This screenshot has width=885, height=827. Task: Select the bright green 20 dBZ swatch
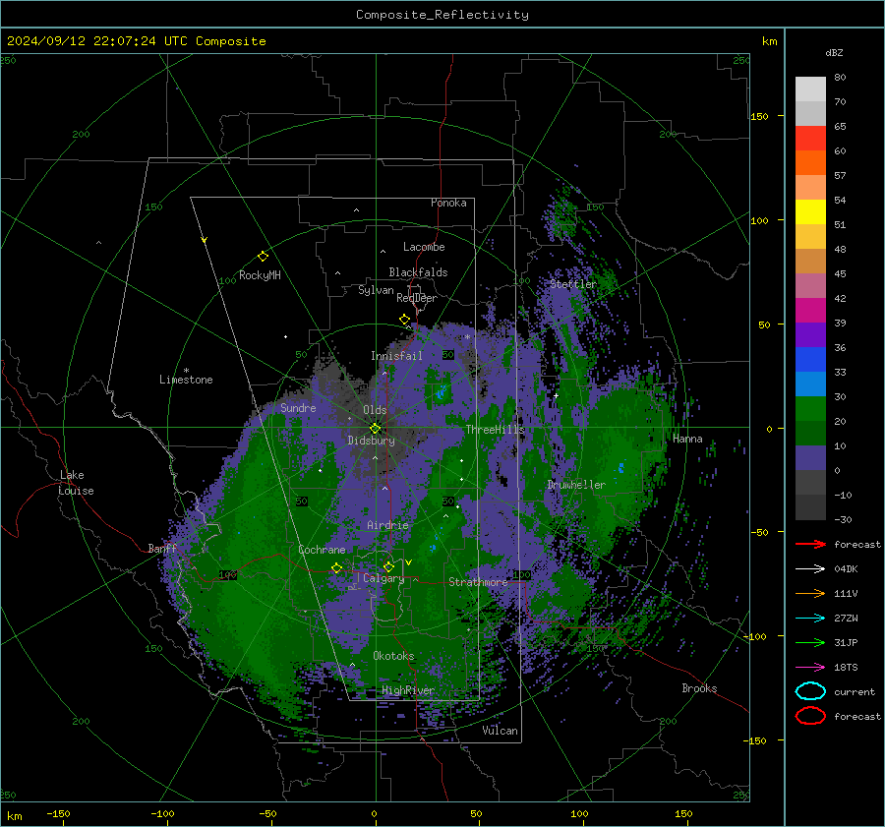[810, 408]
